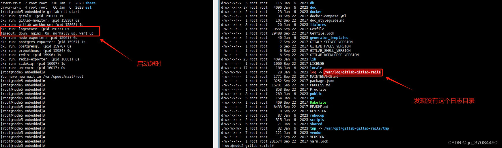Select the 'node-exporter' status line
502x148 pixels.
39,38
